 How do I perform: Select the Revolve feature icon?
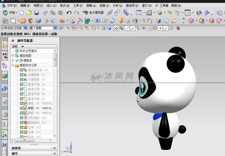pos(30,21)
